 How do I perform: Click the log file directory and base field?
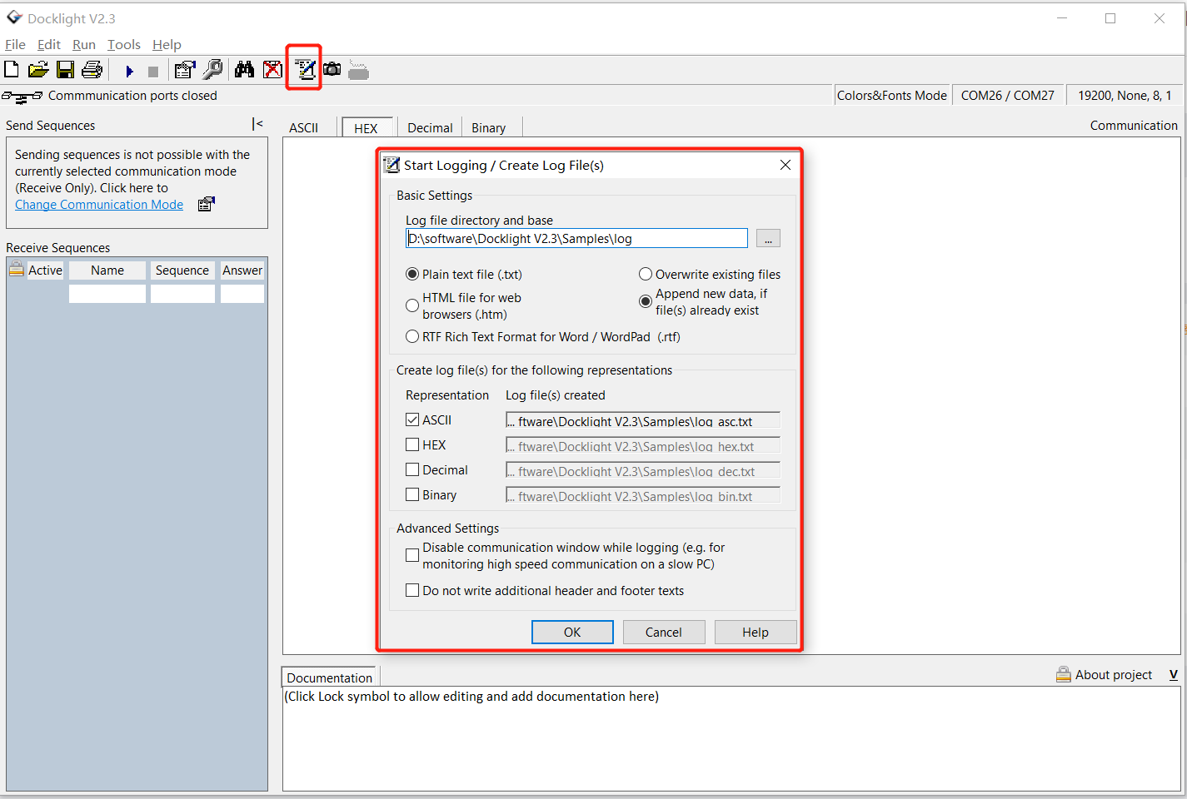(576, 238)
